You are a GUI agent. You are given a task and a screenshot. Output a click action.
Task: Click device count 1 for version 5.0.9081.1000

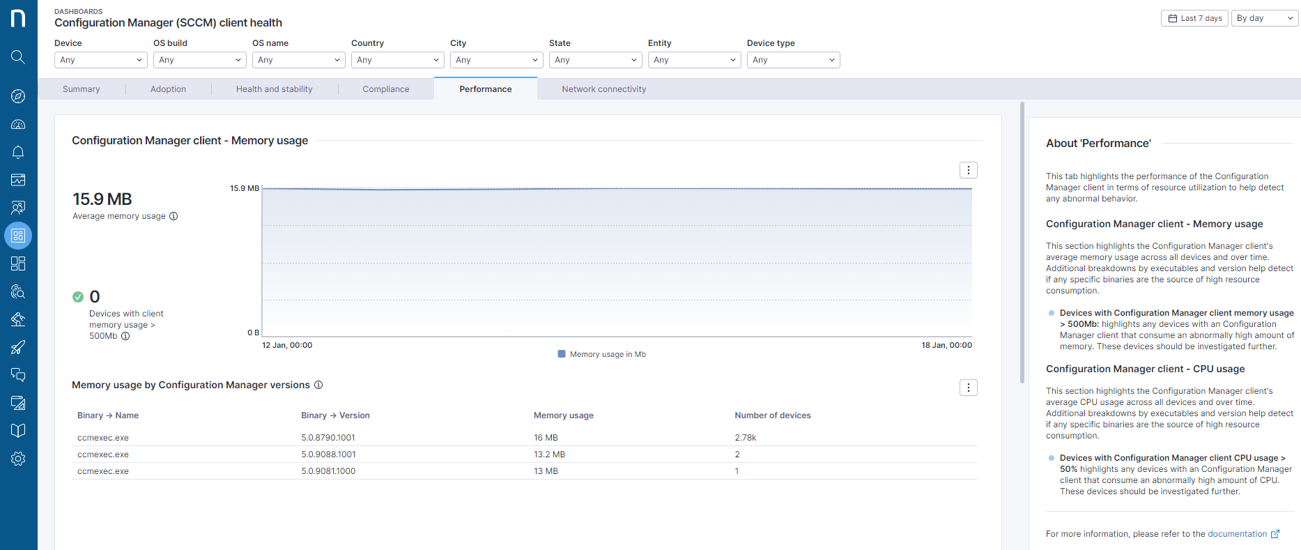[737, 471]
